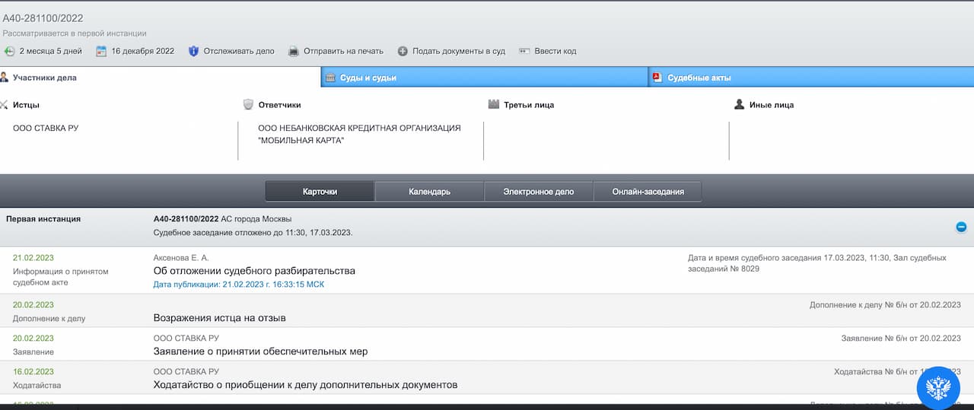Click plaintiff name ООО СТАВКА РУ in Истцы
The image size is (974, 410).
click(x=46, y=129)
